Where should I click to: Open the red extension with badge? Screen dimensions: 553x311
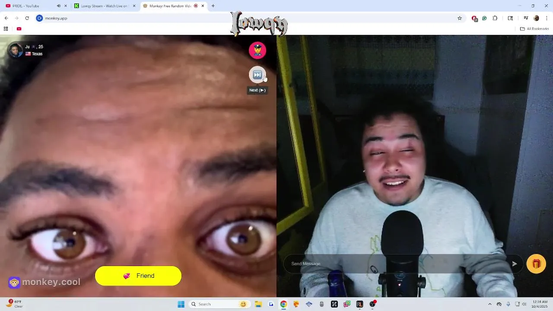(474, 18)
